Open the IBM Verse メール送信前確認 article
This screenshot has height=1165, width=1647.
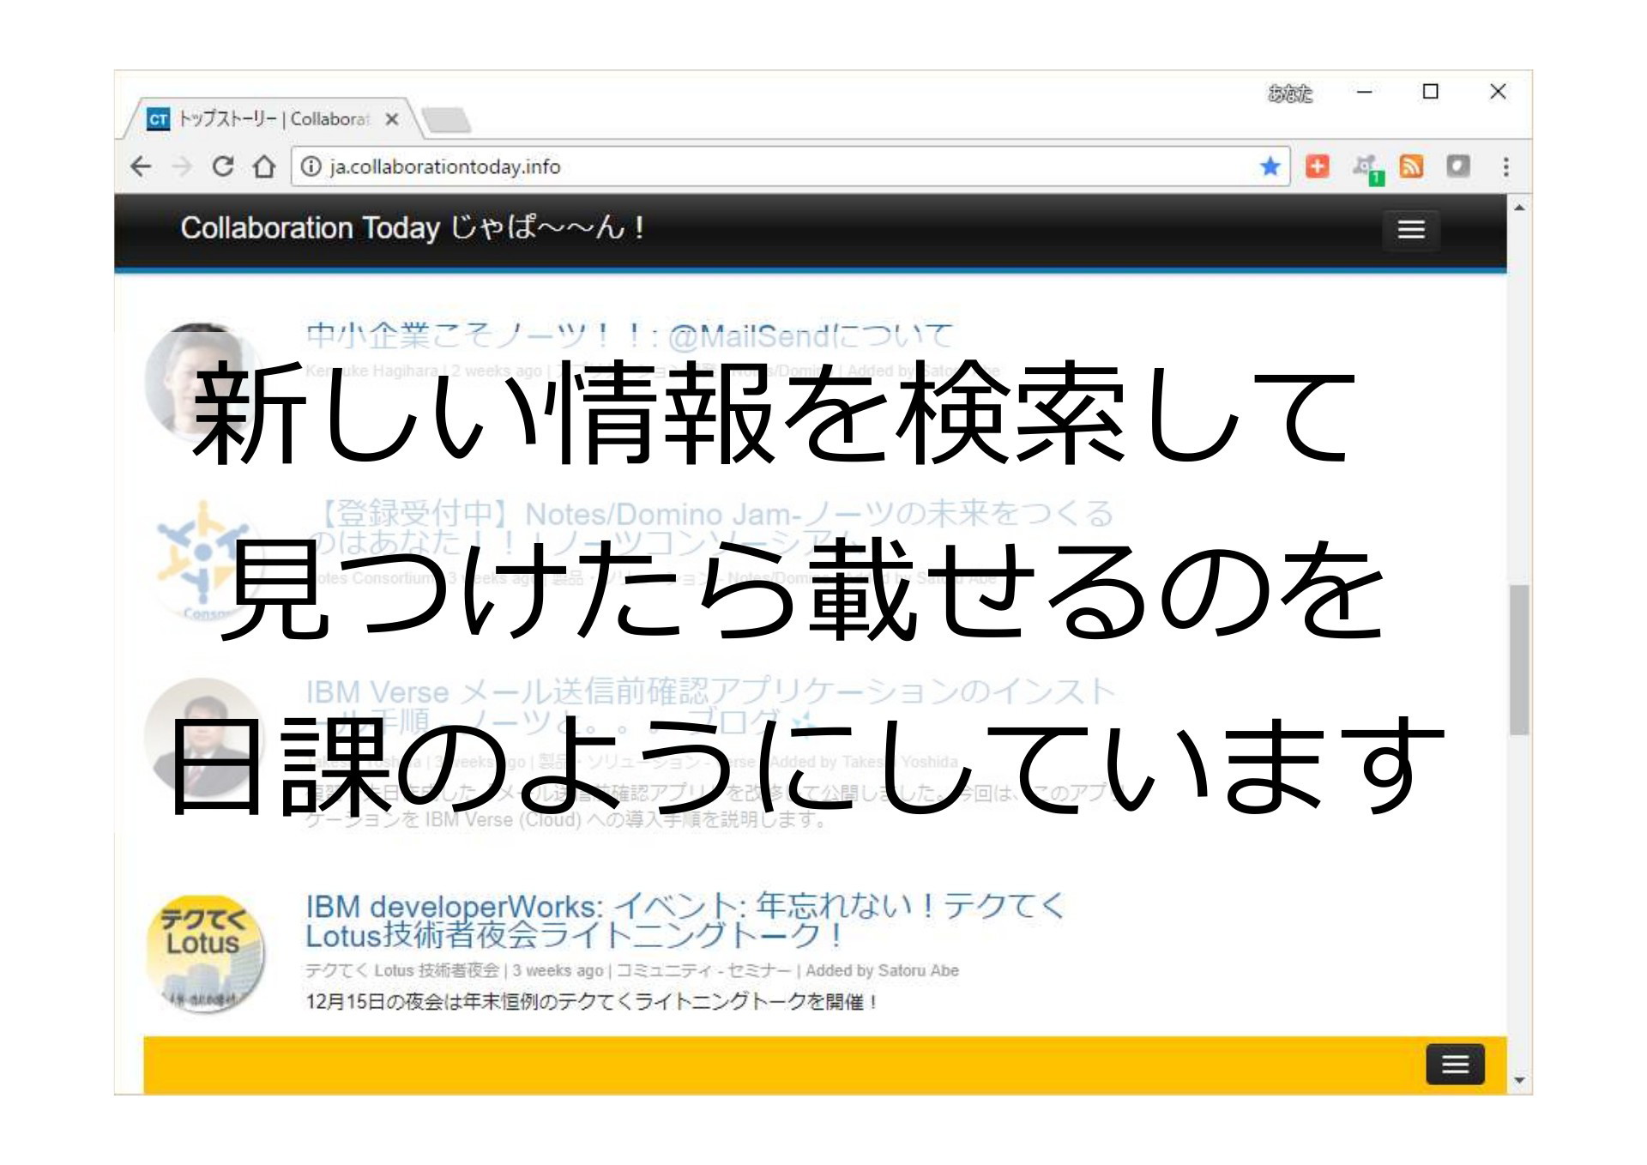coord(709,706)
